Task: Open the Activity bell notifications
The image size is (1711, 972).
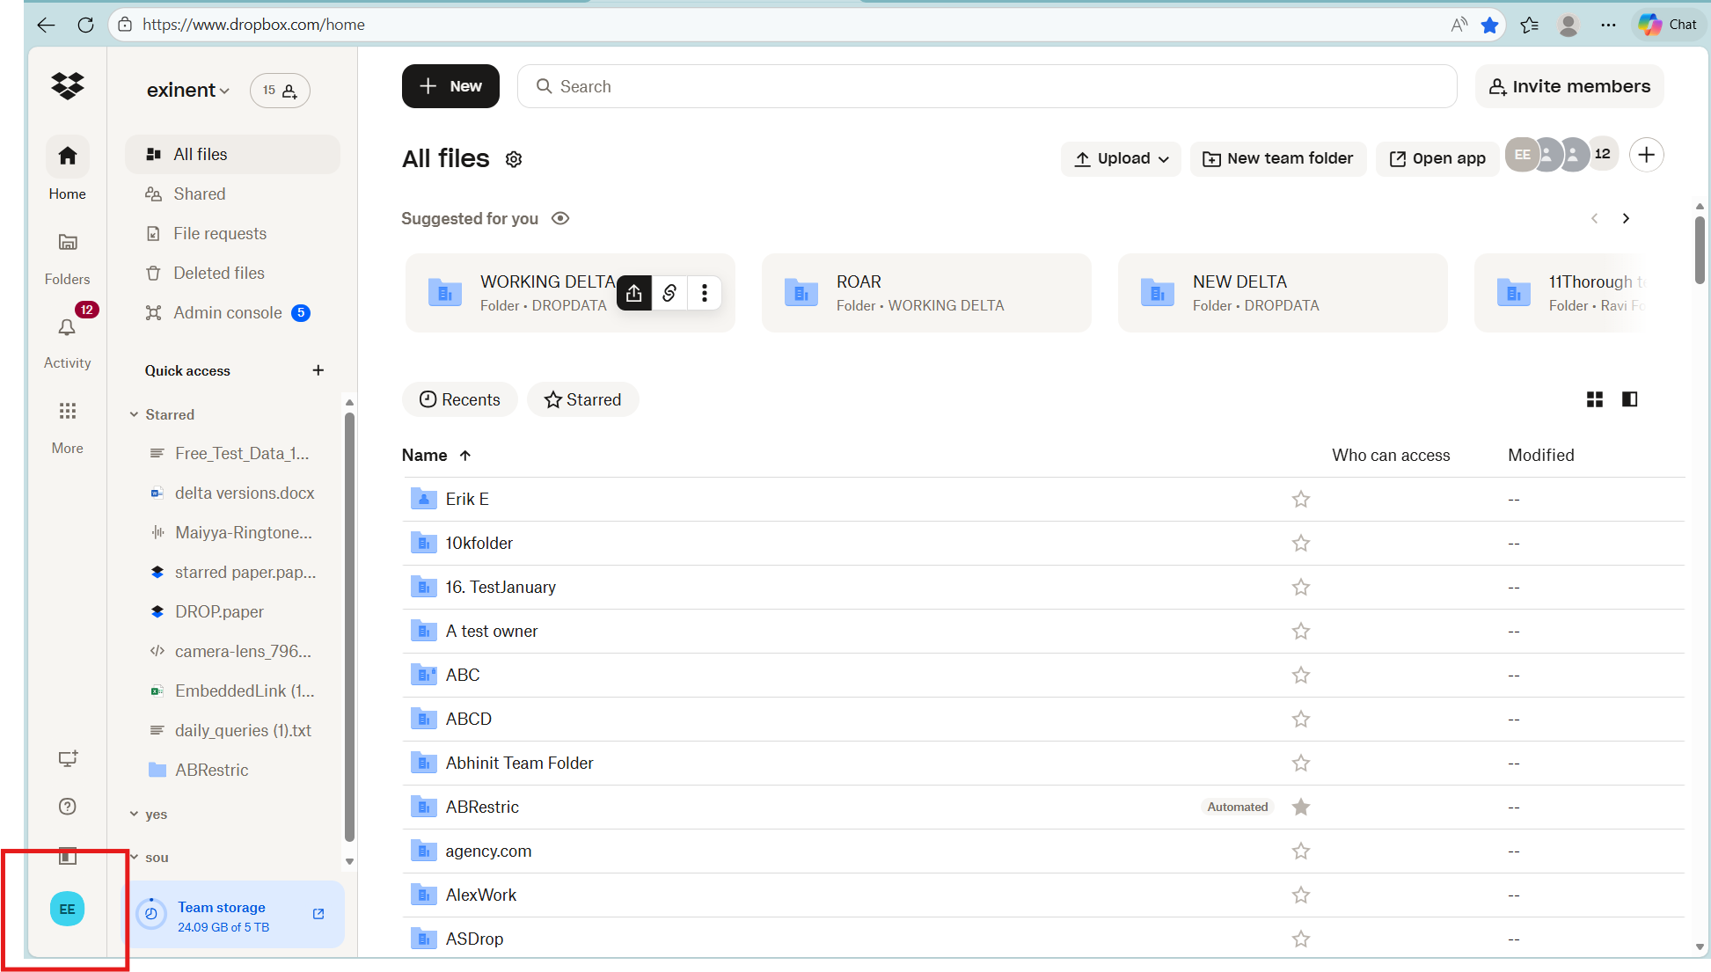Action: [x=67, y=328]
